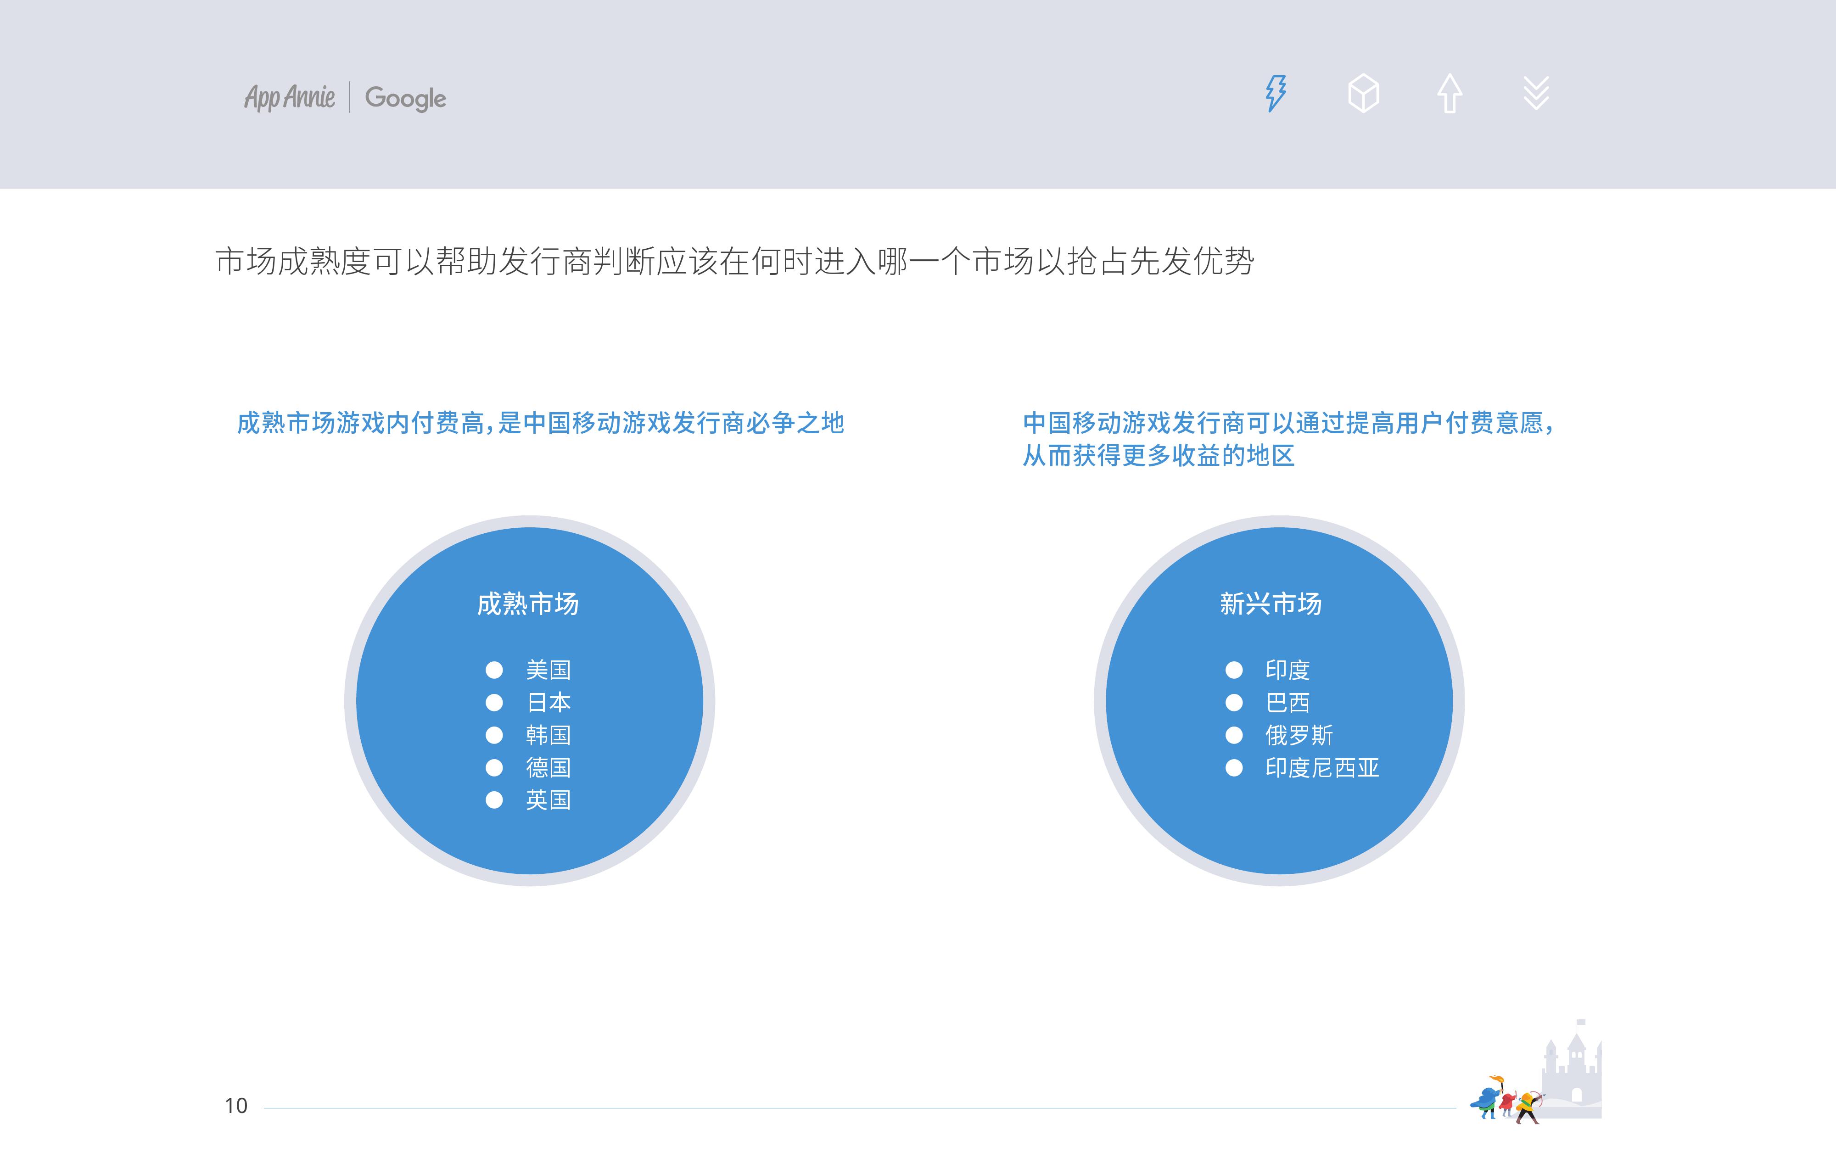Click the 德国 list item
Screen dimensions: 1836x1174
pos(548,768)
